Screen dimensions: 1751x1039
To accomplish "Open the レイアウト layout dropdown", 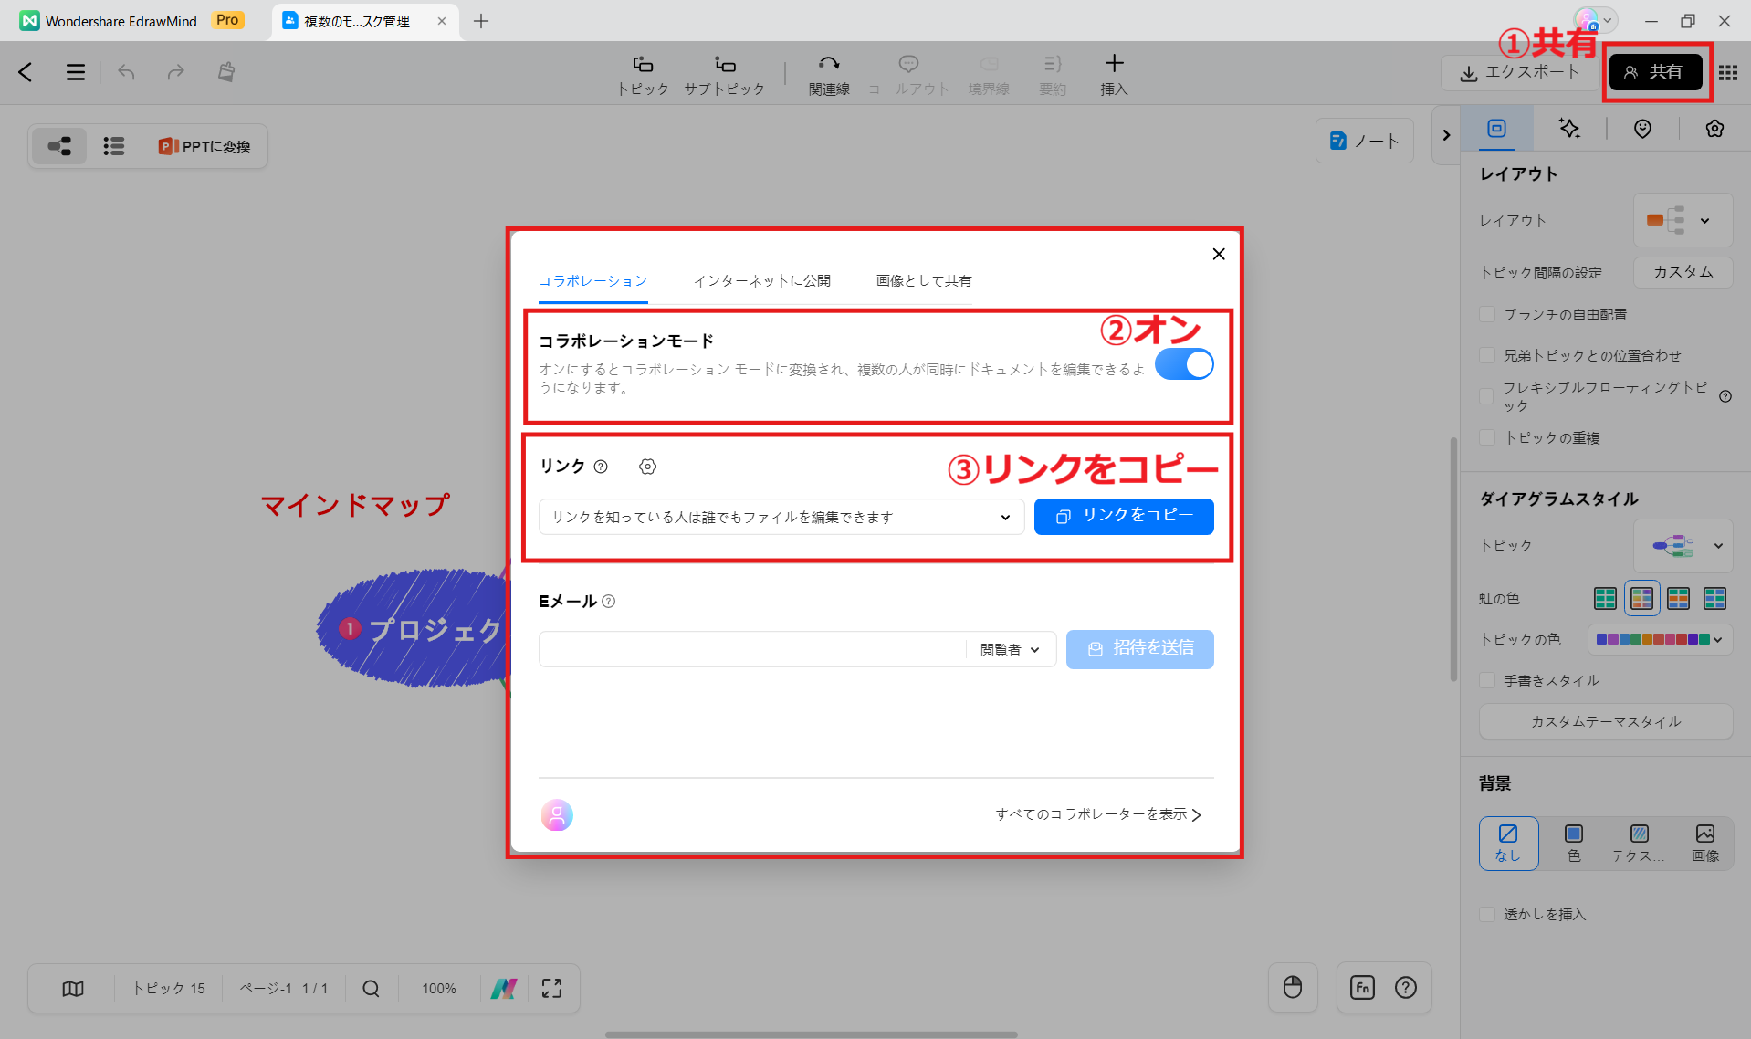I will tap(1683, 220).
